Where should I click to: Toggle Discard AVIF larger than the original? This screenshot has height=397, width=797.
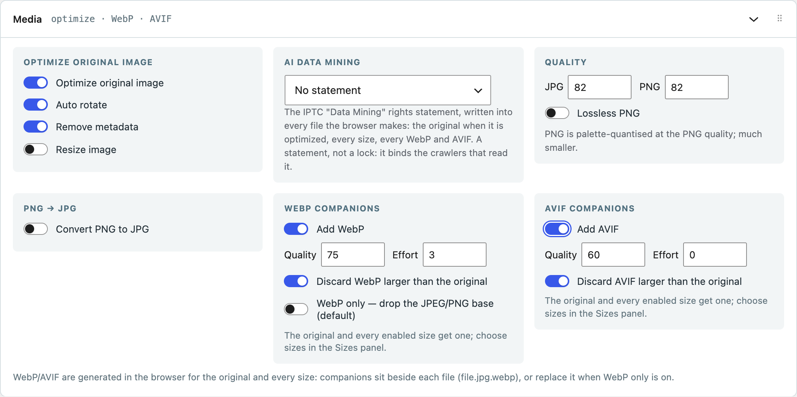click(557, 281)
